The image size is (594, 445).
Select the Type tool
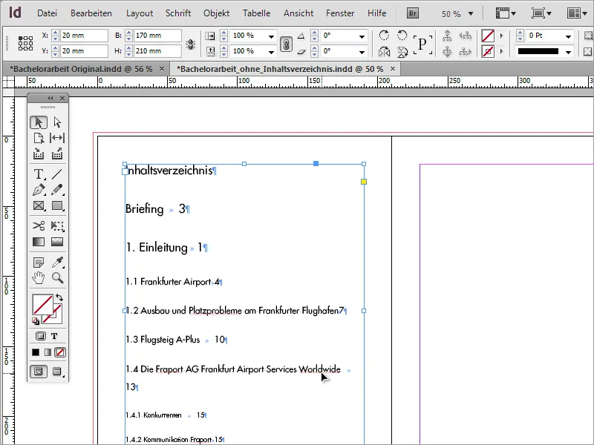39,174
